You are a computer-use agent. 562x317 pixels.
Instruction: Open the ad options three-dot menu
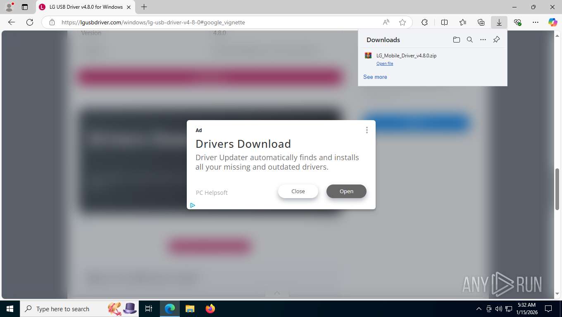[367, 130]
